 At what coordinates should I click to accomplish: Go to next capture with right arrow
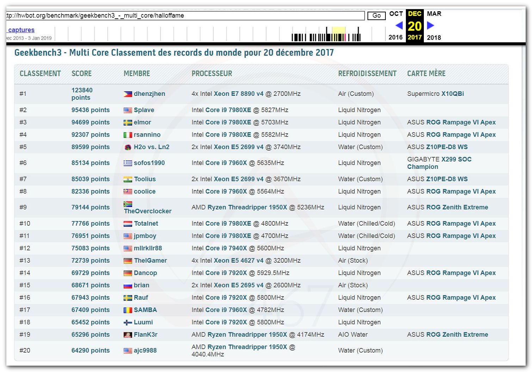[431, 25]
